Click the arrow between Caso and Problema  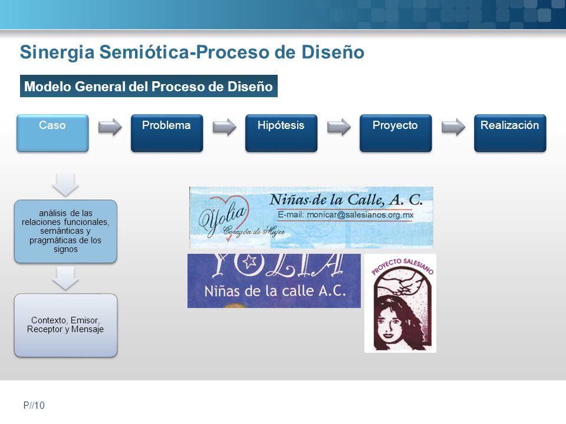(x=110, y=127)
